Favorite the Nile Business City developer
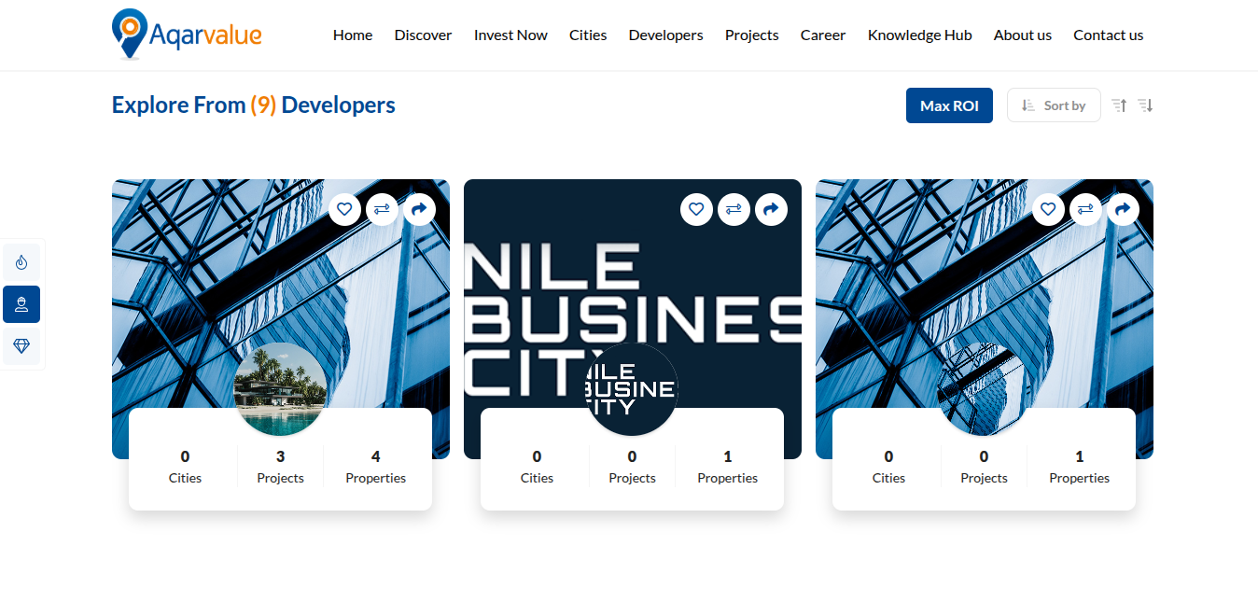Screen dimensions: 1258x602 [x=696, y=209]
